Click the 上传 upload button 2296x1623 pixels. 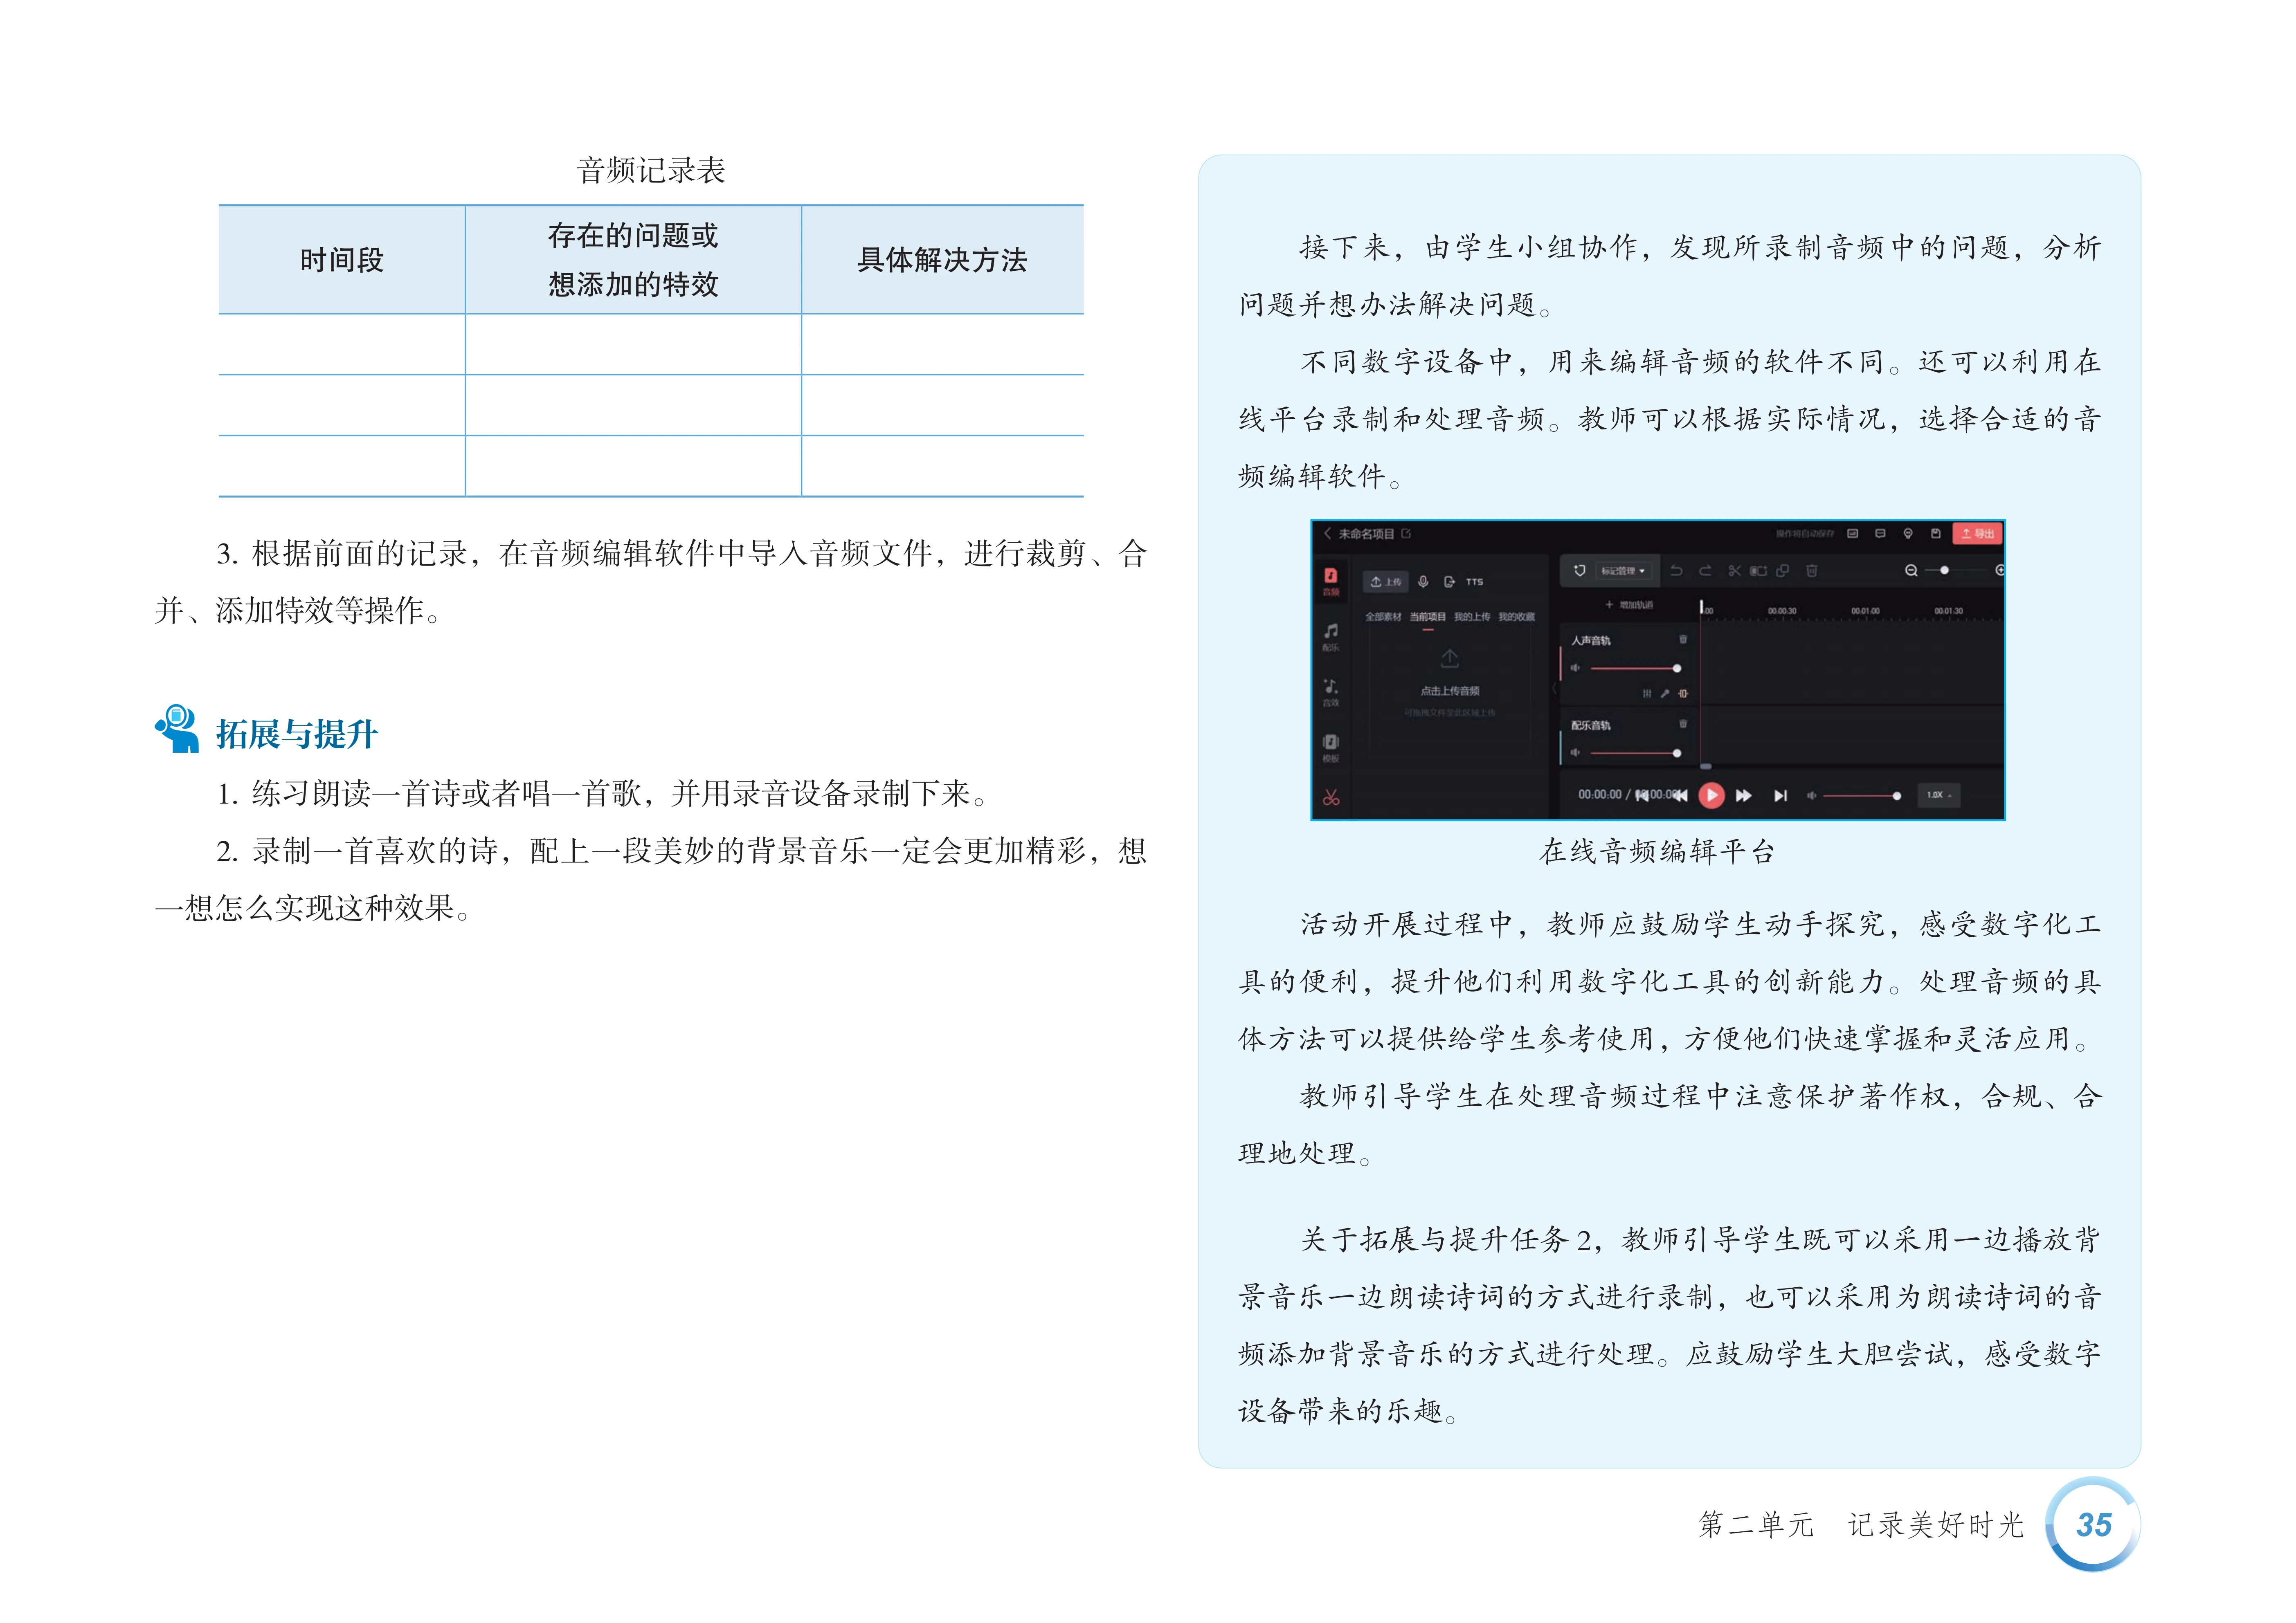pyautogui.click(x=1386, y=581)
